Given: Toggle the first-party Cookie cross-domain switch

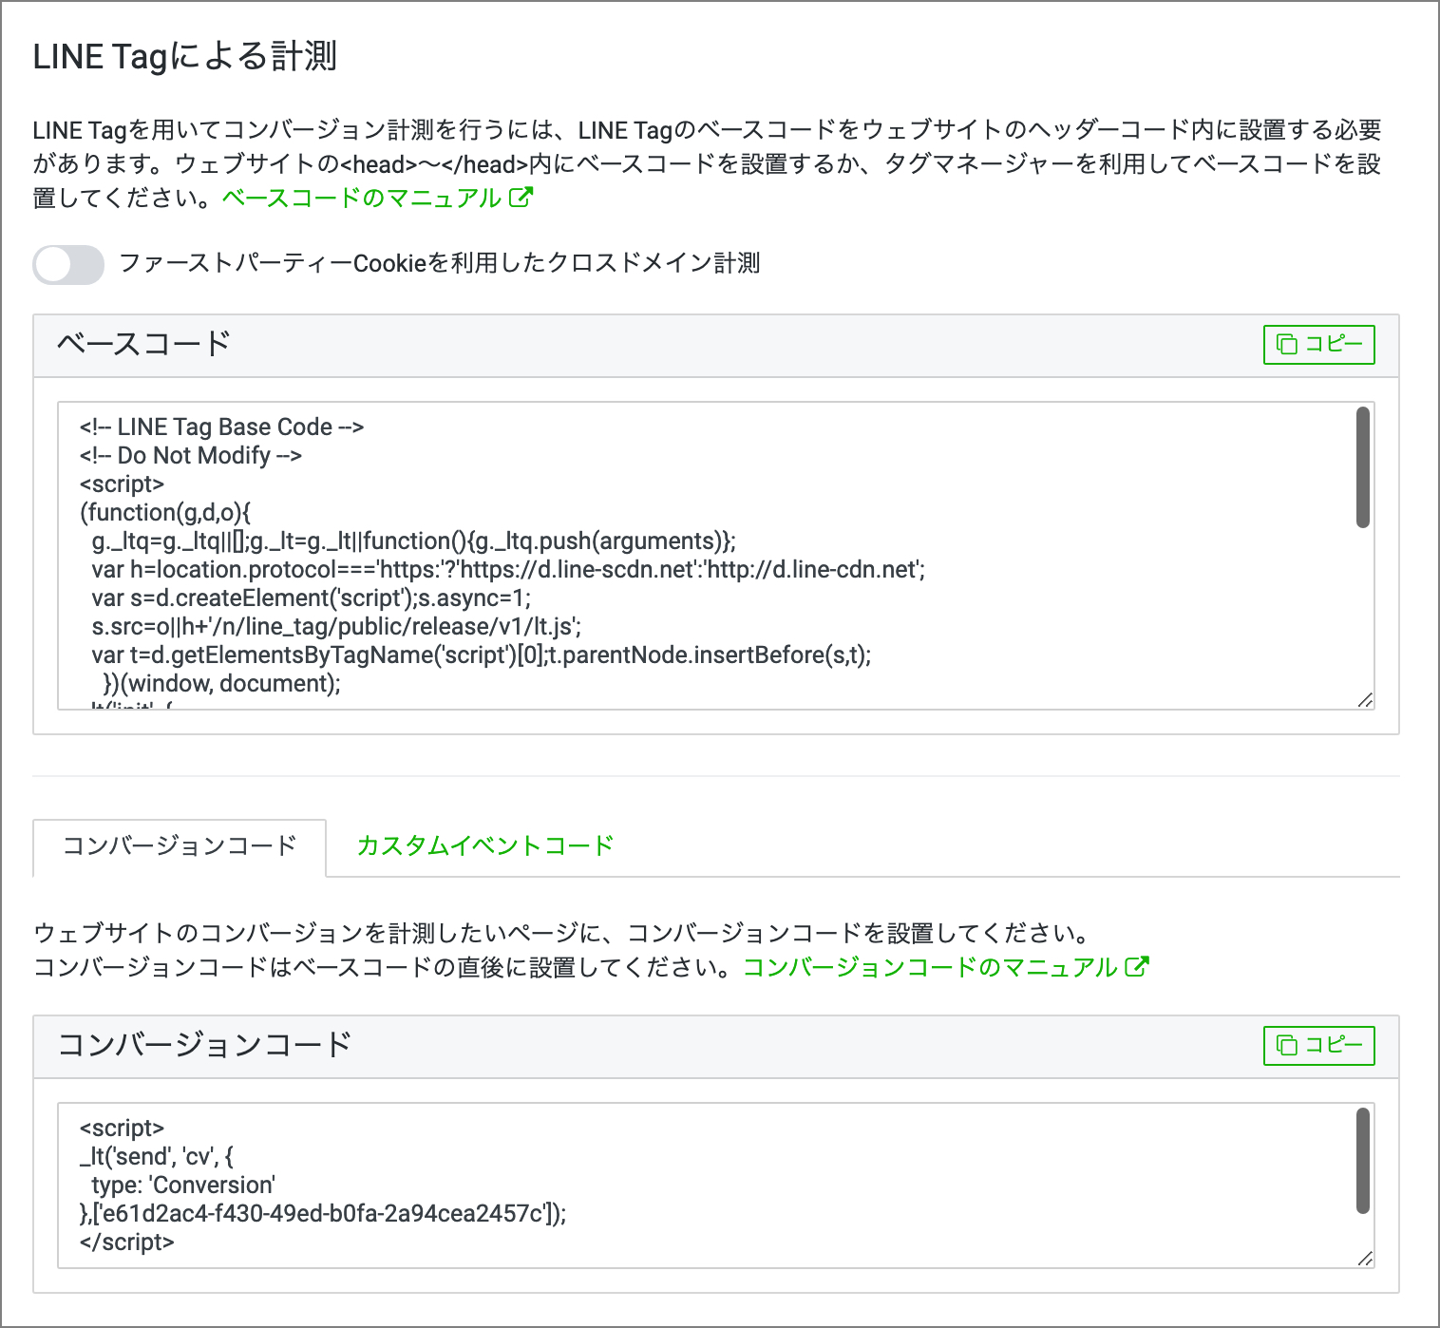Looking at the screenshot, I should tap(67, 264).
